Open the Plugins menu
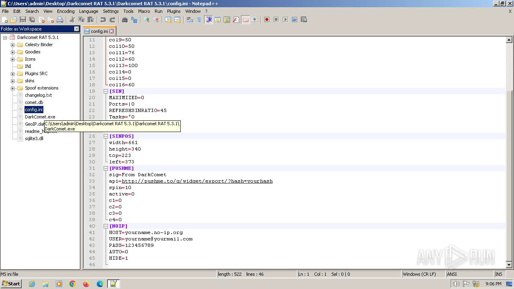Image resolution: width=514 pixels, height=289 pixels. pos(174,11)
